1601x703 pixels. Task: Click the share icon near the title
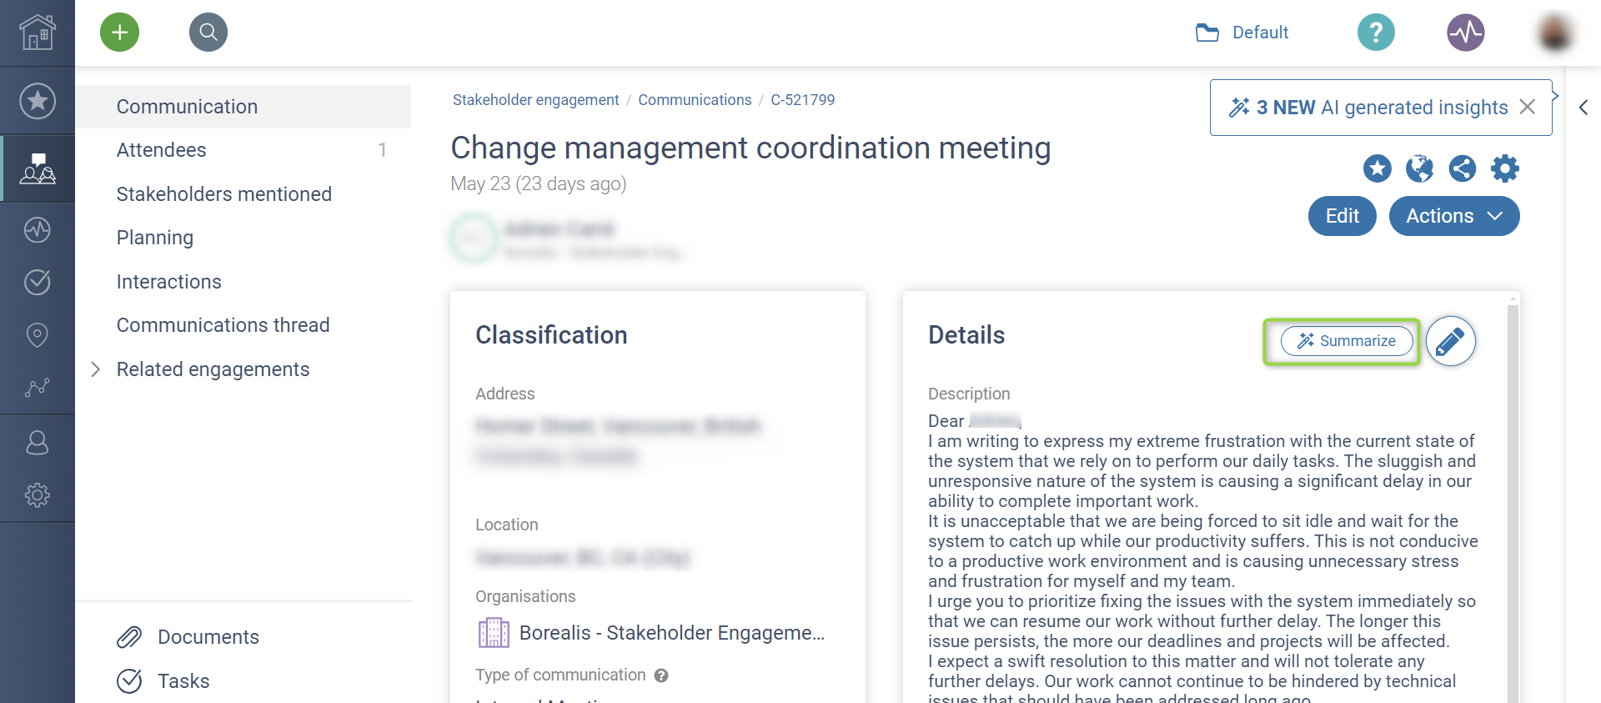[1462, 168]
